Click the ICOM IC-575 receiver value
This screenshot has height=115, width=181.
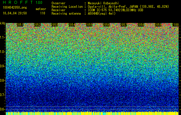click(x=115, y=10)
